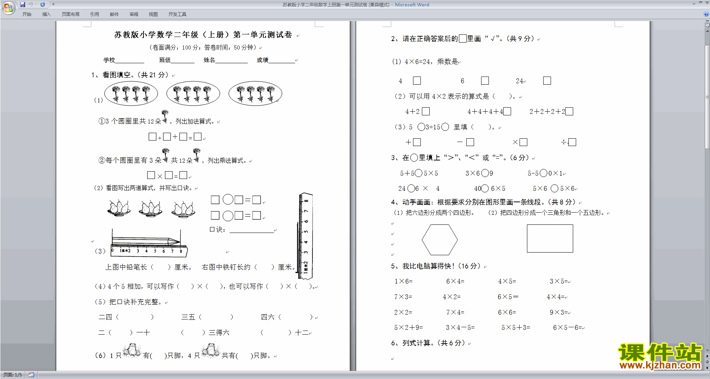Click the pencil and ruler picture
710x379 pixels.
[149, 243]
